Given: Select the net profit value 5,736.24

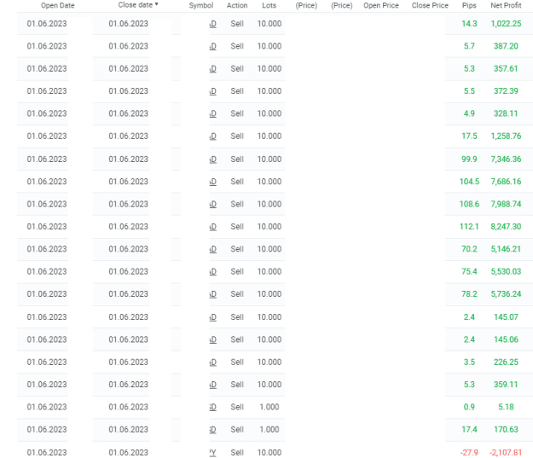Looking at the screenshot, I should (x=506, y=293).
